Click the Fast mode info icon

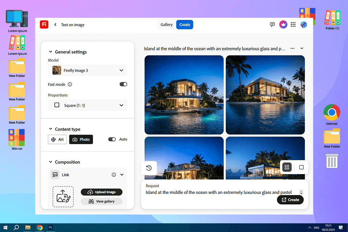[x=70, y=84]
